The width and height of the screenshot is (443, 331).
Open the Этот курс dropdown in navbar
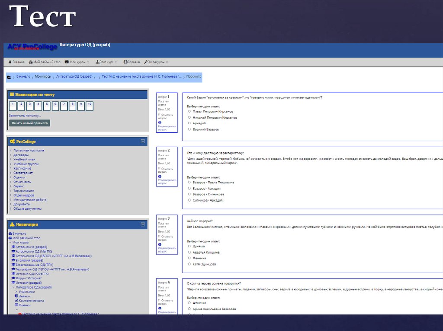pyautogui.click(x=106, y=62)
